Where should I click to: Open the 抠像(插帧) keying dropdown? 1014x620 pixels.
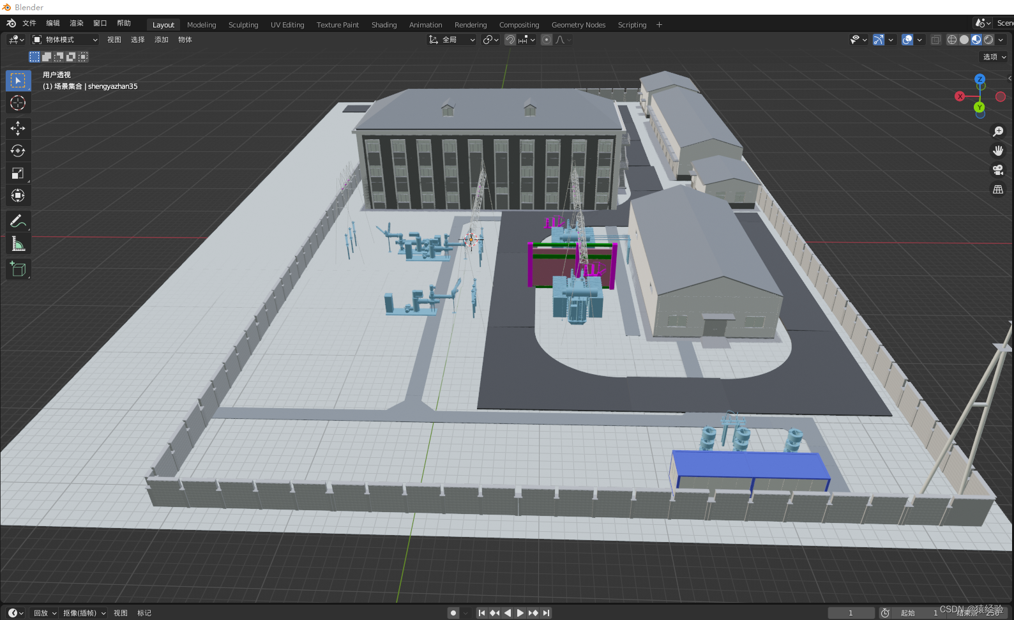(84, 613)
